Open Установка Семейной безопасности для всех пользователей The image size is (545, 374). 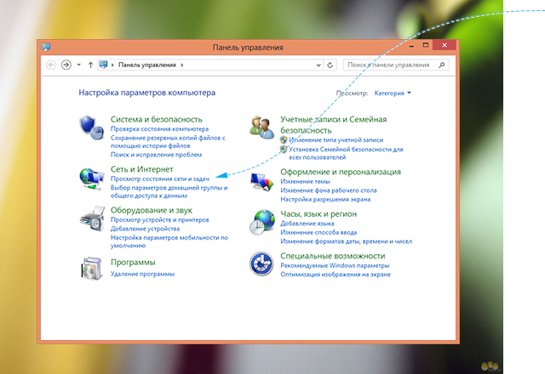pyautogui.click(x=346, y=153)
